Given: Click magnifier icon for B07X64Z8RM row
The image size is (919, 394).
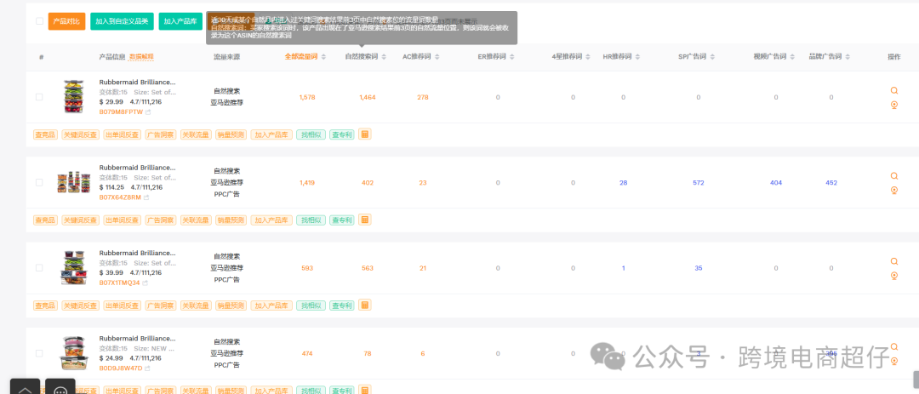Looking at the screenshot, I should [x=893, y=176].
